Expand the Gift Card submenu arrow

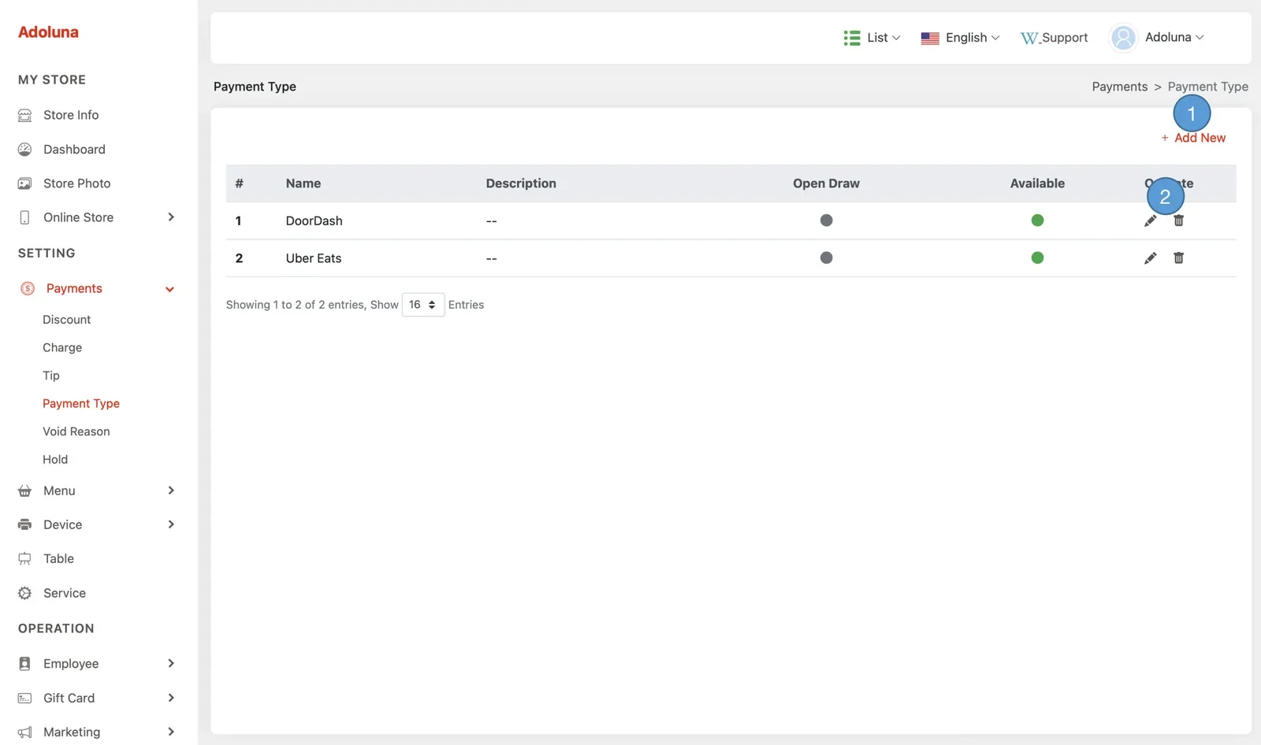(x=171, y=698)
